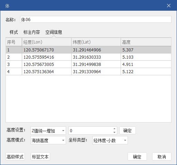Open the 高级样式 settings

[15, 157]
